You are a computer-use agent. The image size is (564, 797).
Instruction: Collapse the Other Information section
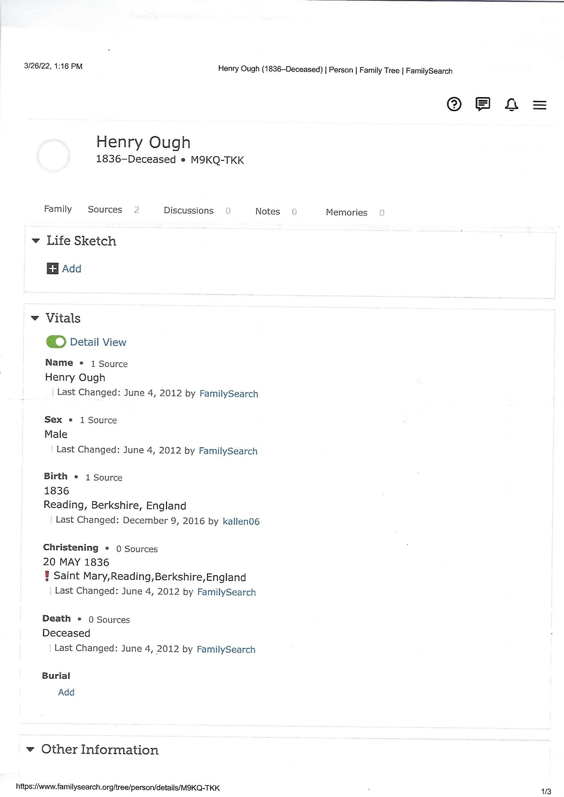[x=31, y=749]
